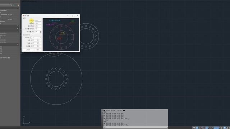Collapse the lowest Properties section header arrow

[18, 44]
